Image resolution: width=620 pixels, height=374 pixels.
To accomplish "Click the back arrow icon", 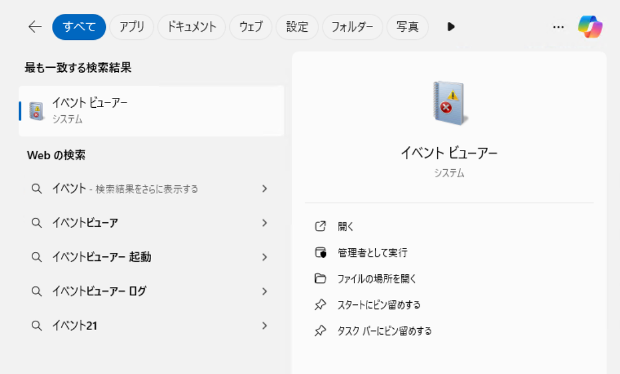I will coord(35,27).
